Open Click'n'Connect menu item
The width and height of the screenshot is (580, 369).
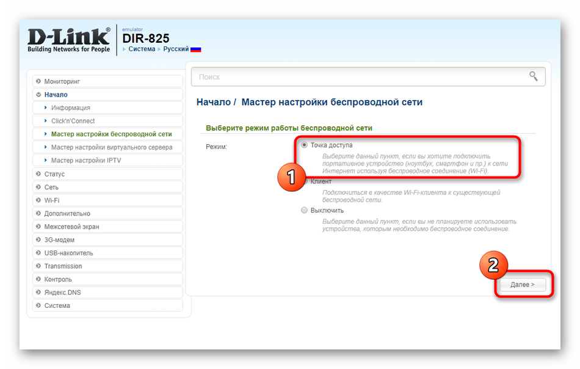73,121
